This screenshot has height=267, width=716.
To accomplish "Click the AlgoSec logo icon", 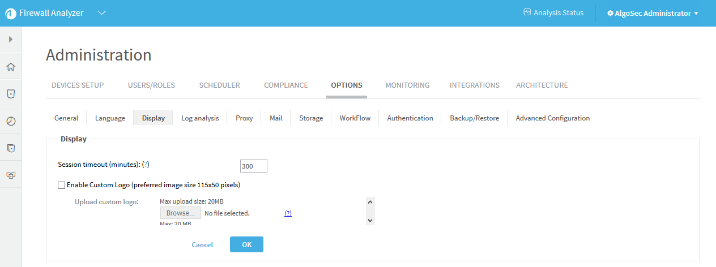I will pyautogui.click(x=11, y=14).
